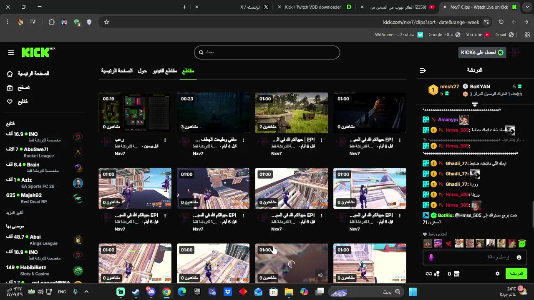Click the heart Following icon in the sidebar
The height and width of the screenshot is (300, 534).
tap(10, 101)
